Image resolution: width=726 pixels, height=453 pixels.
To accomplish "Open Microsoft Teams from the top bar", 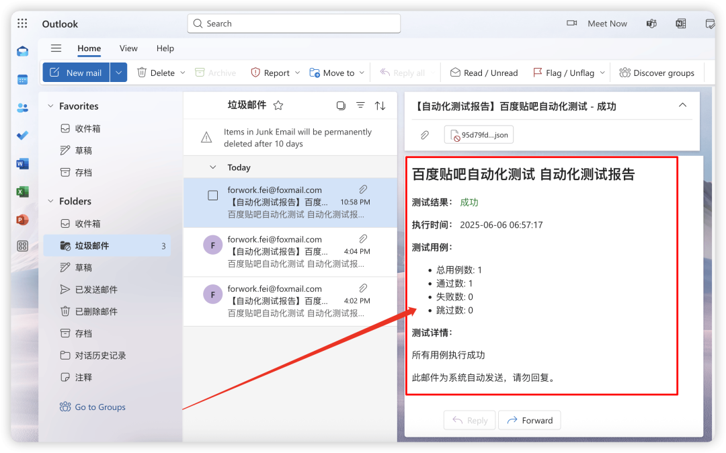I will click(x=651, y=23).
